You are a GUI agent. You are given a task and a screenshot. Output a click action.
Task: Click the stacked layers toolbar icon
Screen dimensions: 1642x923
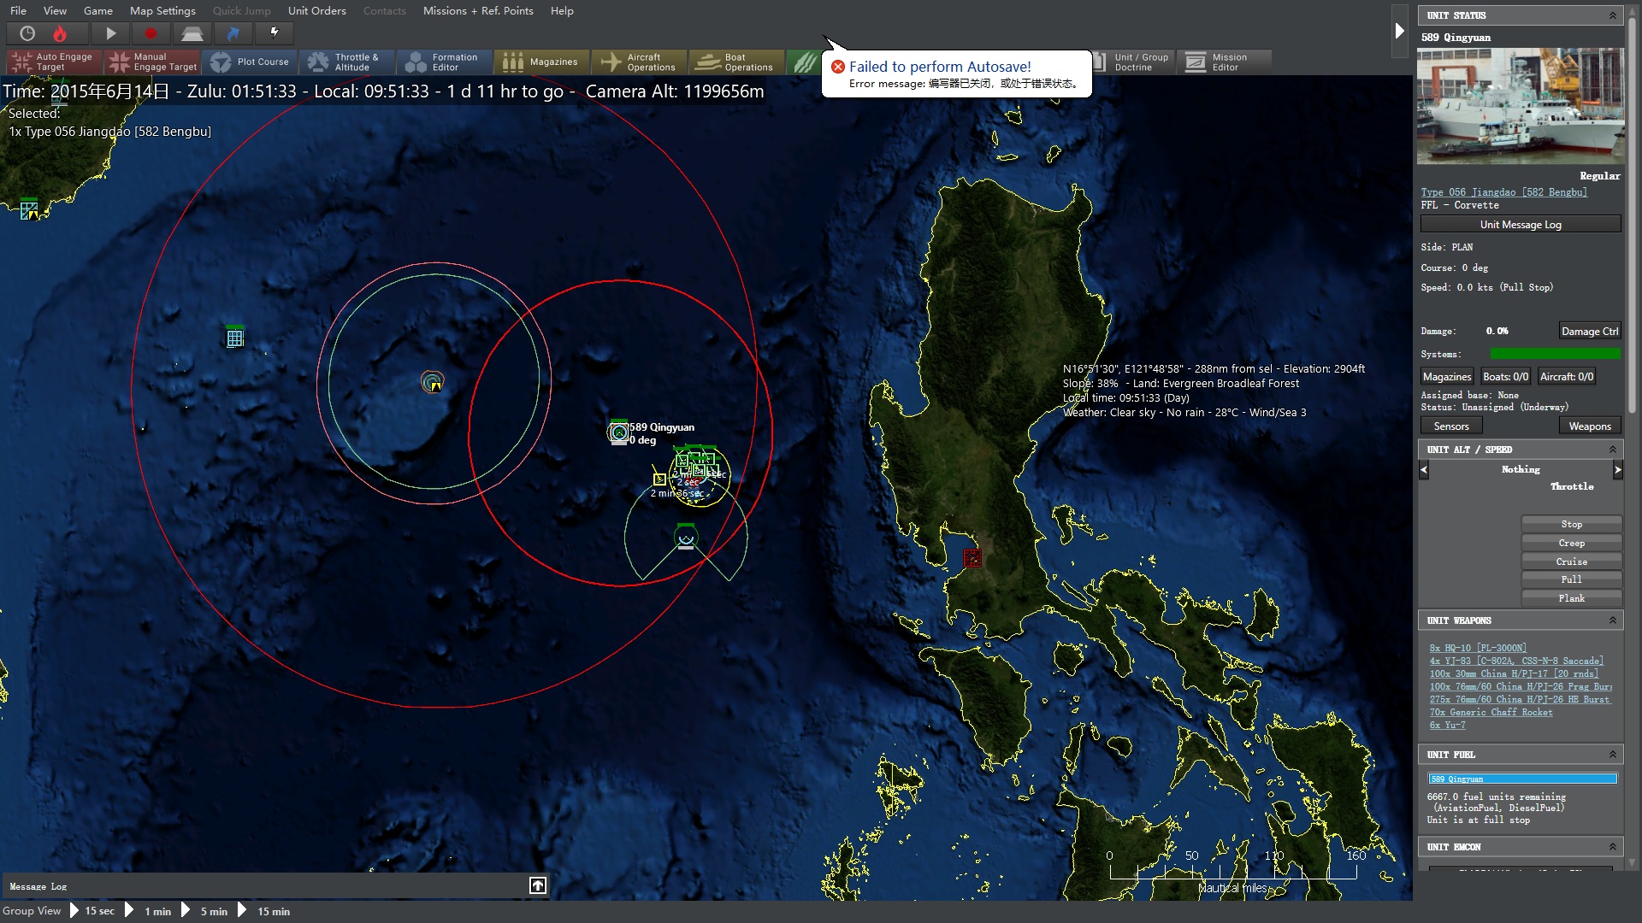192,33
